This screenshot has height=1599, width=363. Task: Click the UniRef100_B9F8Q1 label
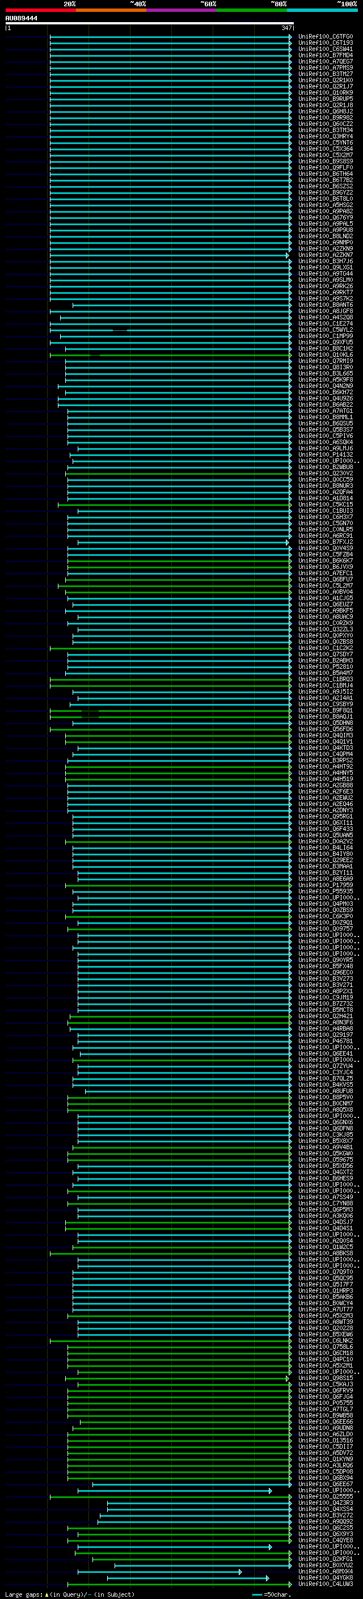[x=326, y=710]
